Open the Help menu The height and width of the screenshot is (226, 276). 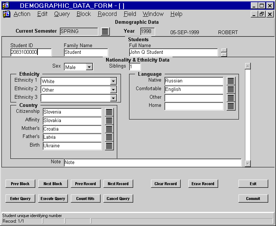click(176, 14)
